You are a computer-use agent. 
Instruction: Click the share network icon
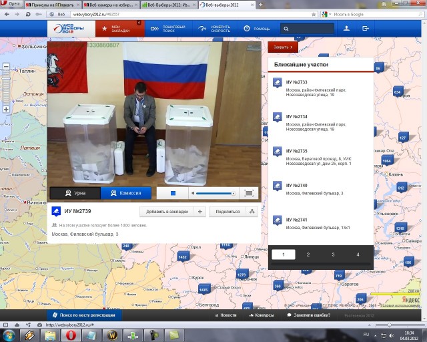[x=252, y=212]
